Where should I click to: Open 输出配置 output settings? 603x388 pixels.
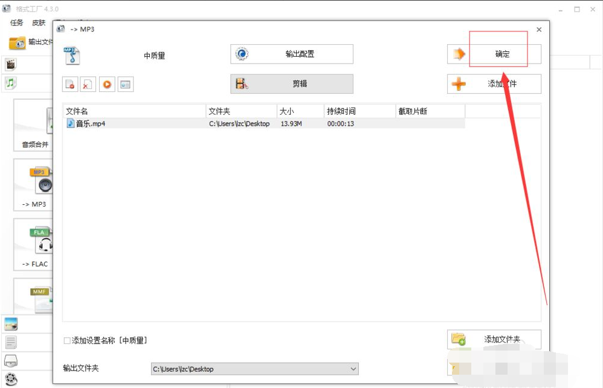(292, 54)
